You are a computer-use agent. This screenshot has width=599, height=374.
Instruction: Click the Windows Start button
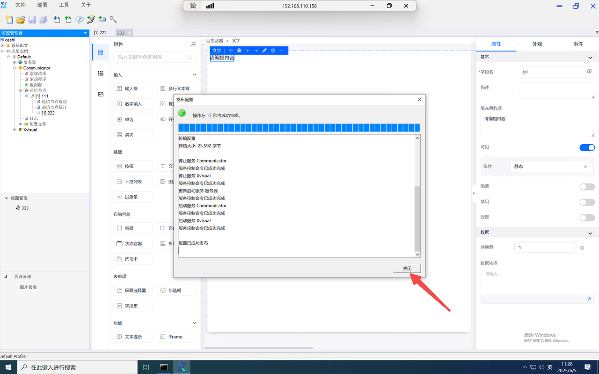[8, 367]
